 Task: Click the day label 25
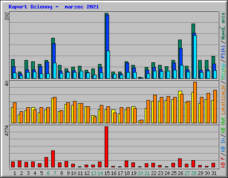tap(174, 173)
